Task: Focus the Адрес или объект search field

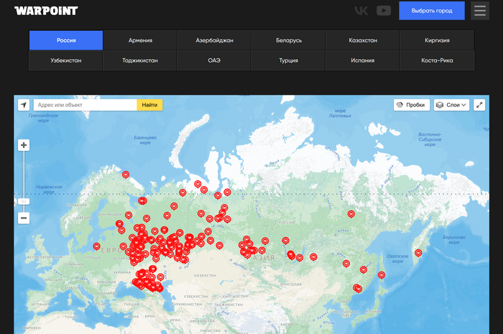Action: (x=85, y=105)
